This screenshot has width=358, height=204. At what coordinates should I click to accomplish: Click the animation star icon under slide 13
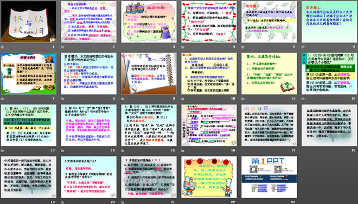click(2, 150)
